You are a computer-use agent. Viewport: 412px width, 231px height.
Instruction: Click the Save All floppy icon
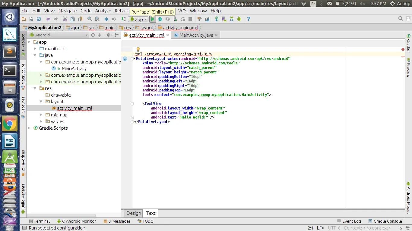[31, 19]
